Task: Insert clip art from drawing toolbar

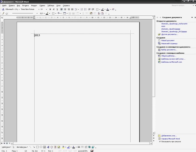Action: [55, 147]
